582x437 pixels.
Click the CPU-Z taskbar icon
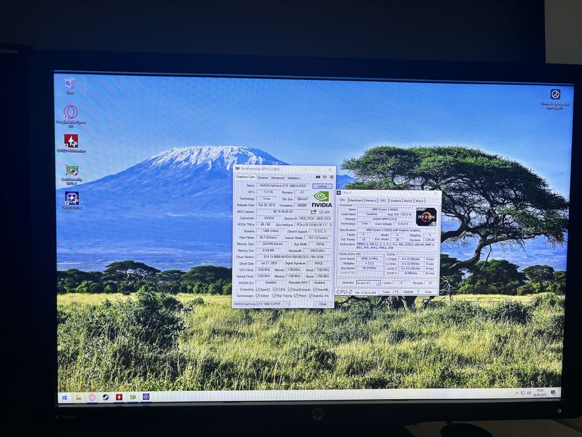(146, 397)
